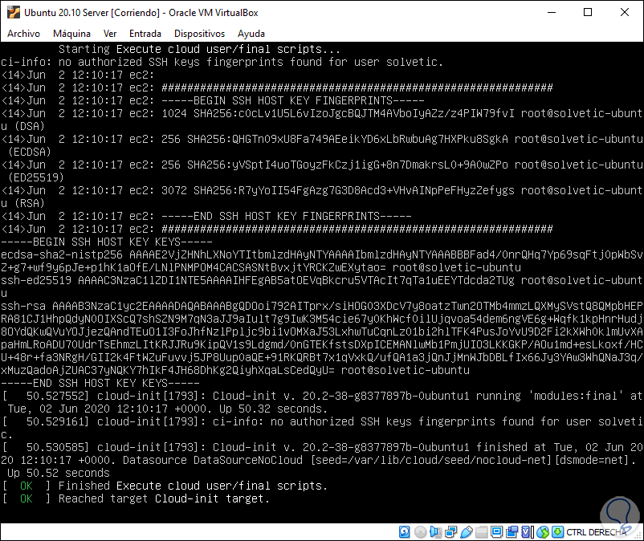644x541 pixels.
Task: Click 'Starting Execute cloud user/final scripts...' line
Action: click(200, 49)
